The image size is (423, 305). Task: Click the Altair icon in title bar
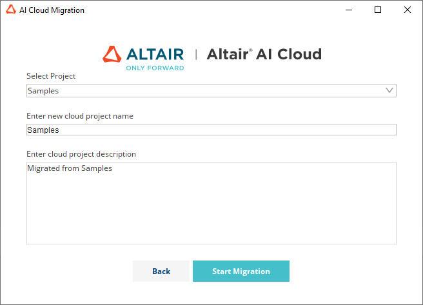tap(11, 10)
